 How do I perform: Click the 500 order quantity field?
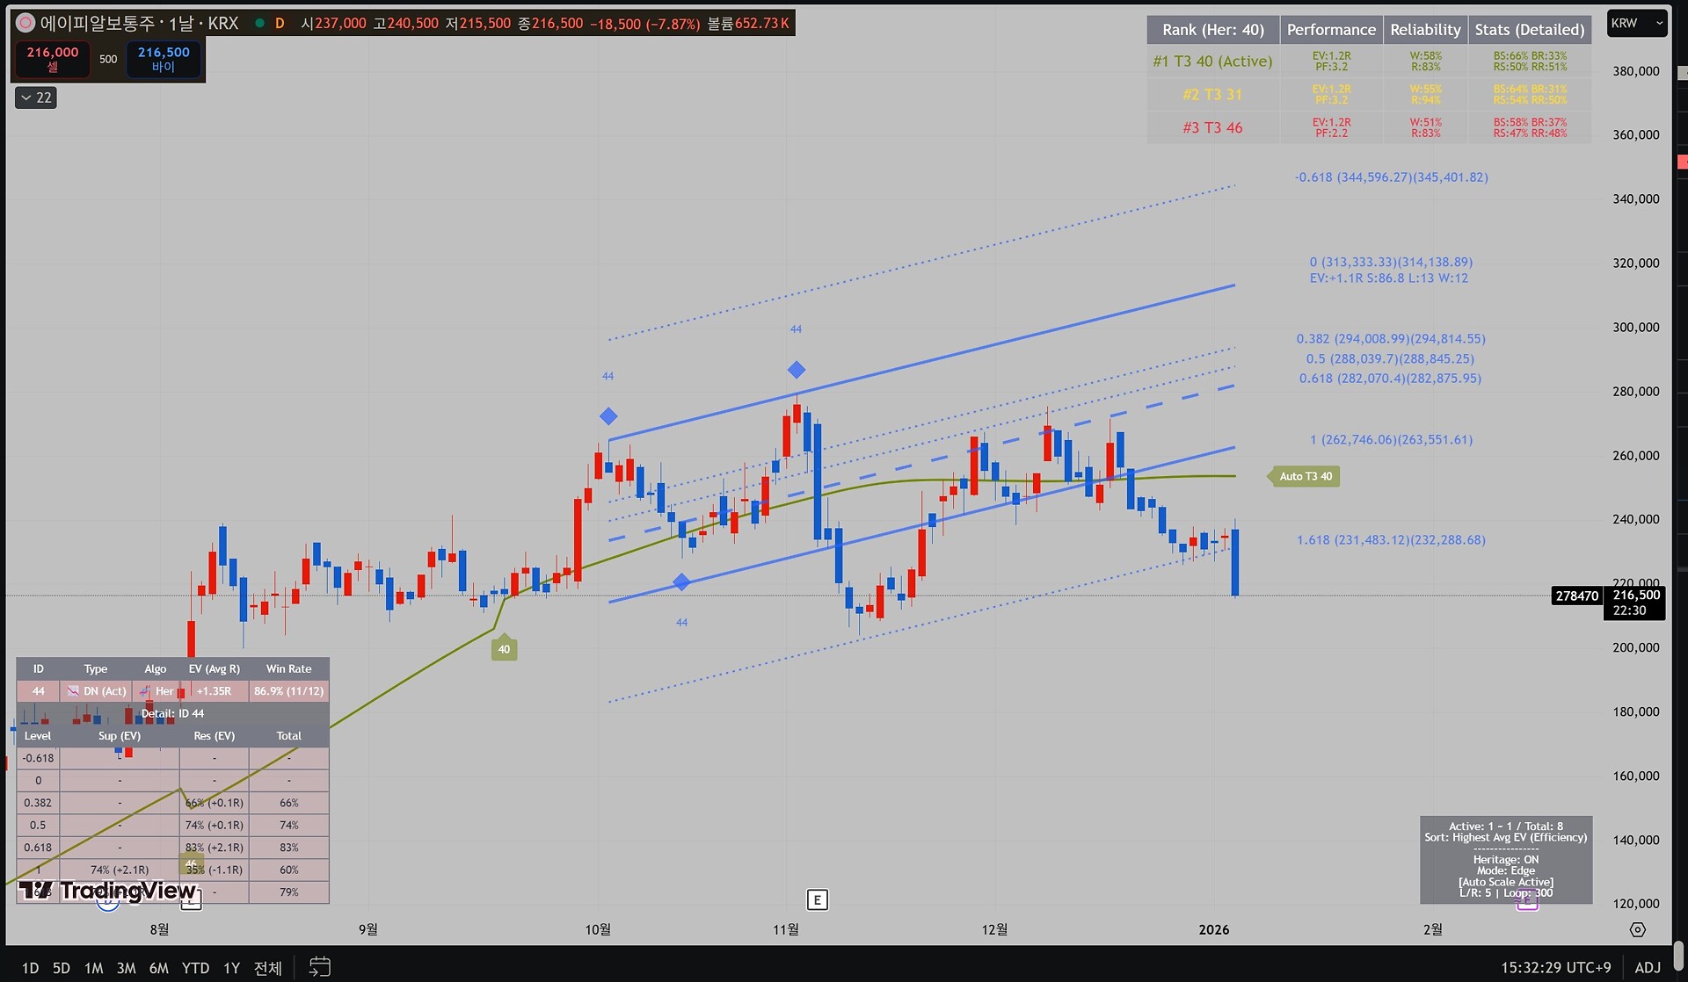click(x=108, y=59)
